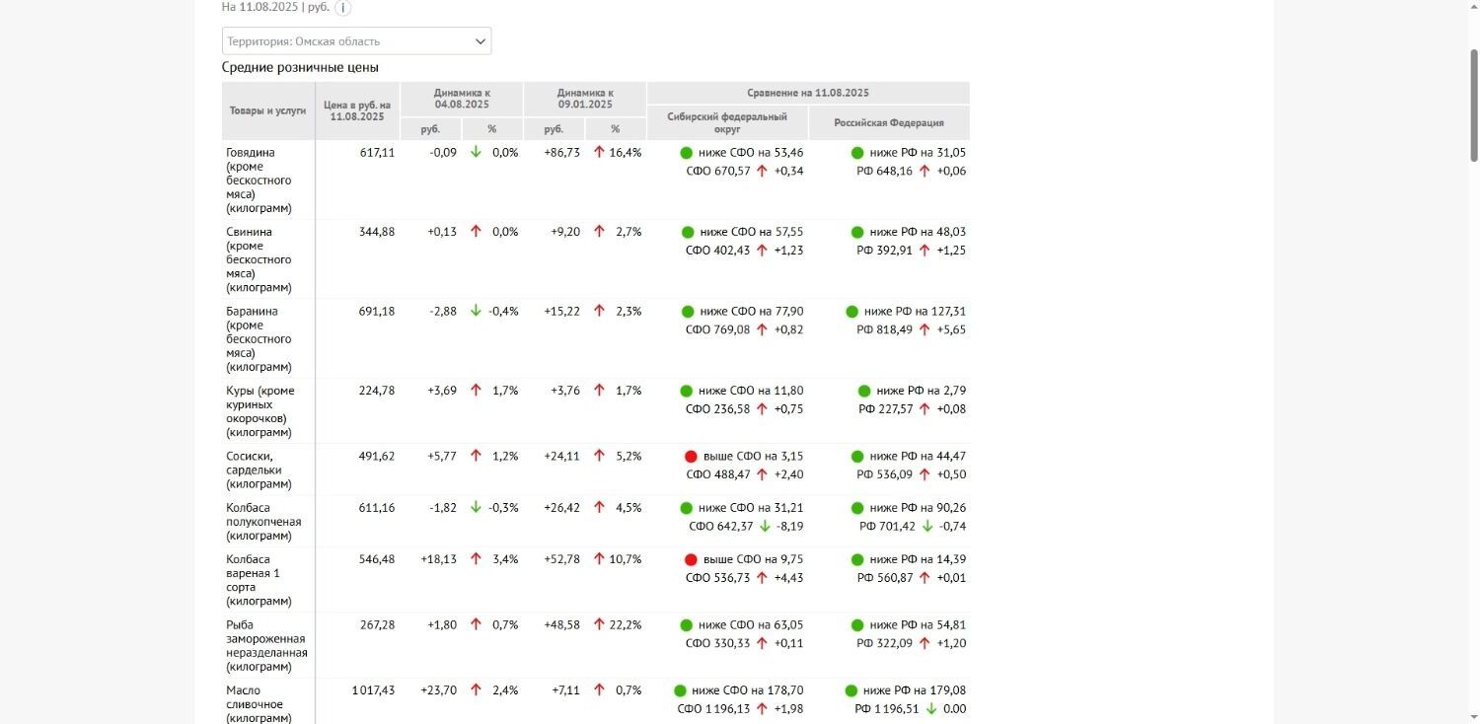The width and height of the screenshot is (1480, 724).
Task: Click green circle in Куры РФ comparison
Action: click(x=864, y=392)
